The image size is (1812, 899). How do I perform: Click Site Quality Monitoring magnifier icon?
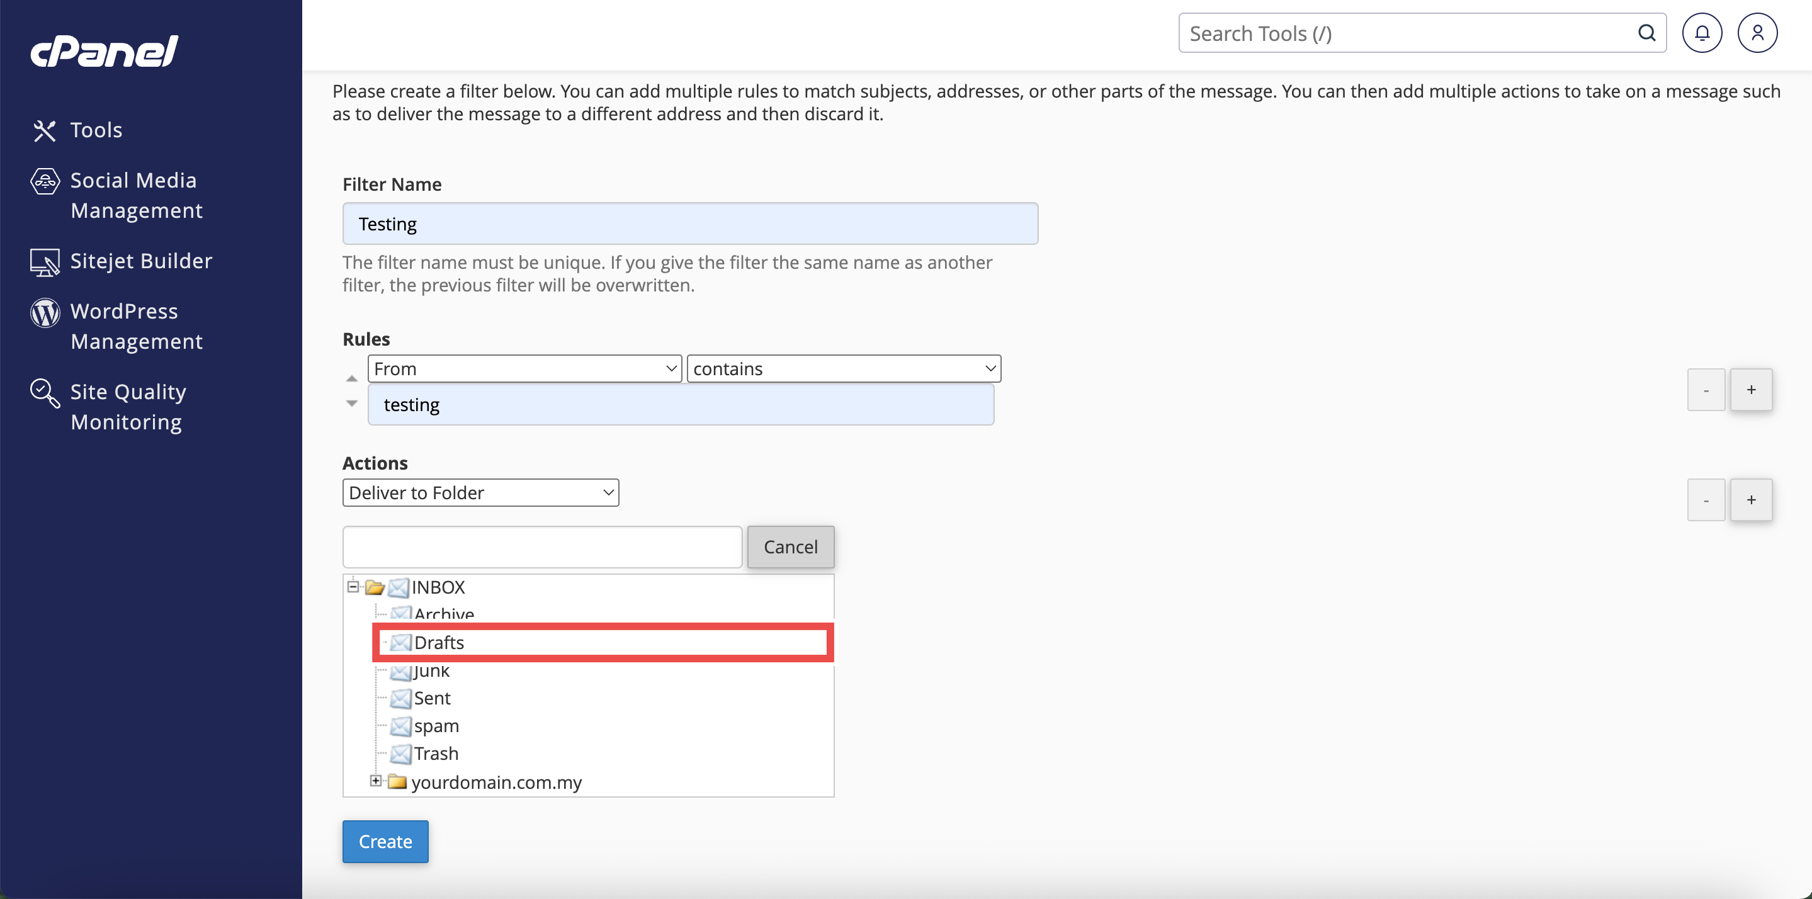(44, 392)
